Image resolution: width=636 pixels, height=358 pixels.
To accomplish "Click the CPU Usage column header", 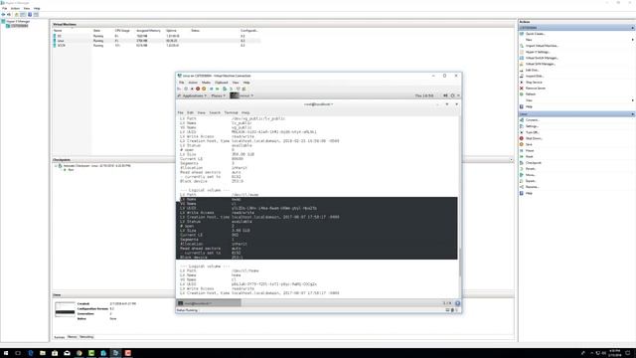I will pos(122,31).
